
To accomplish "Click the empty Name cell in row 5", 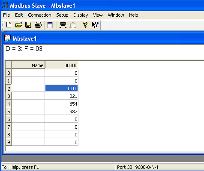I will pyautogui.click(x=28, y=111).
